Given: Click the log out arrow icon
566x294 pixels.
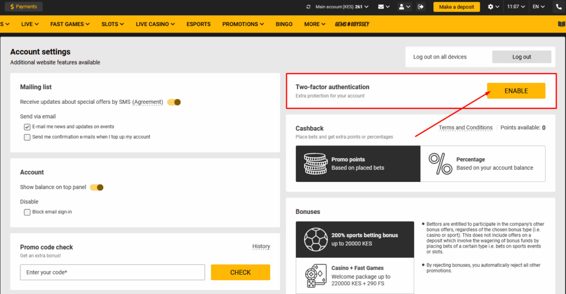Looking at the screenshot, I should (x=421, y=7).
